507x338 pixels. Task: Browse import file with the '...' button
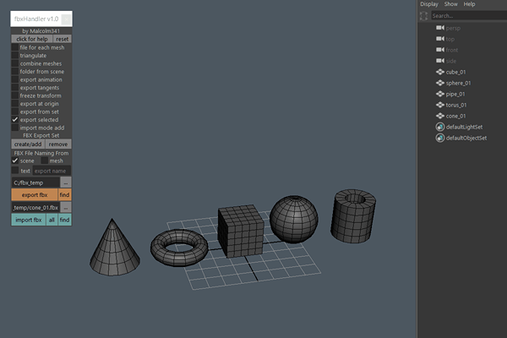click(66, 207)
